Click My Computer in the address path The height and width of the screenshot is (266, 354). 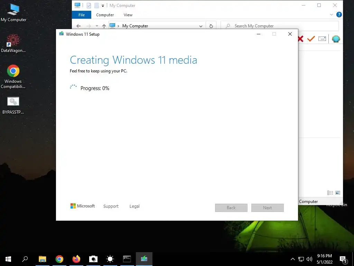coord(135,26)
